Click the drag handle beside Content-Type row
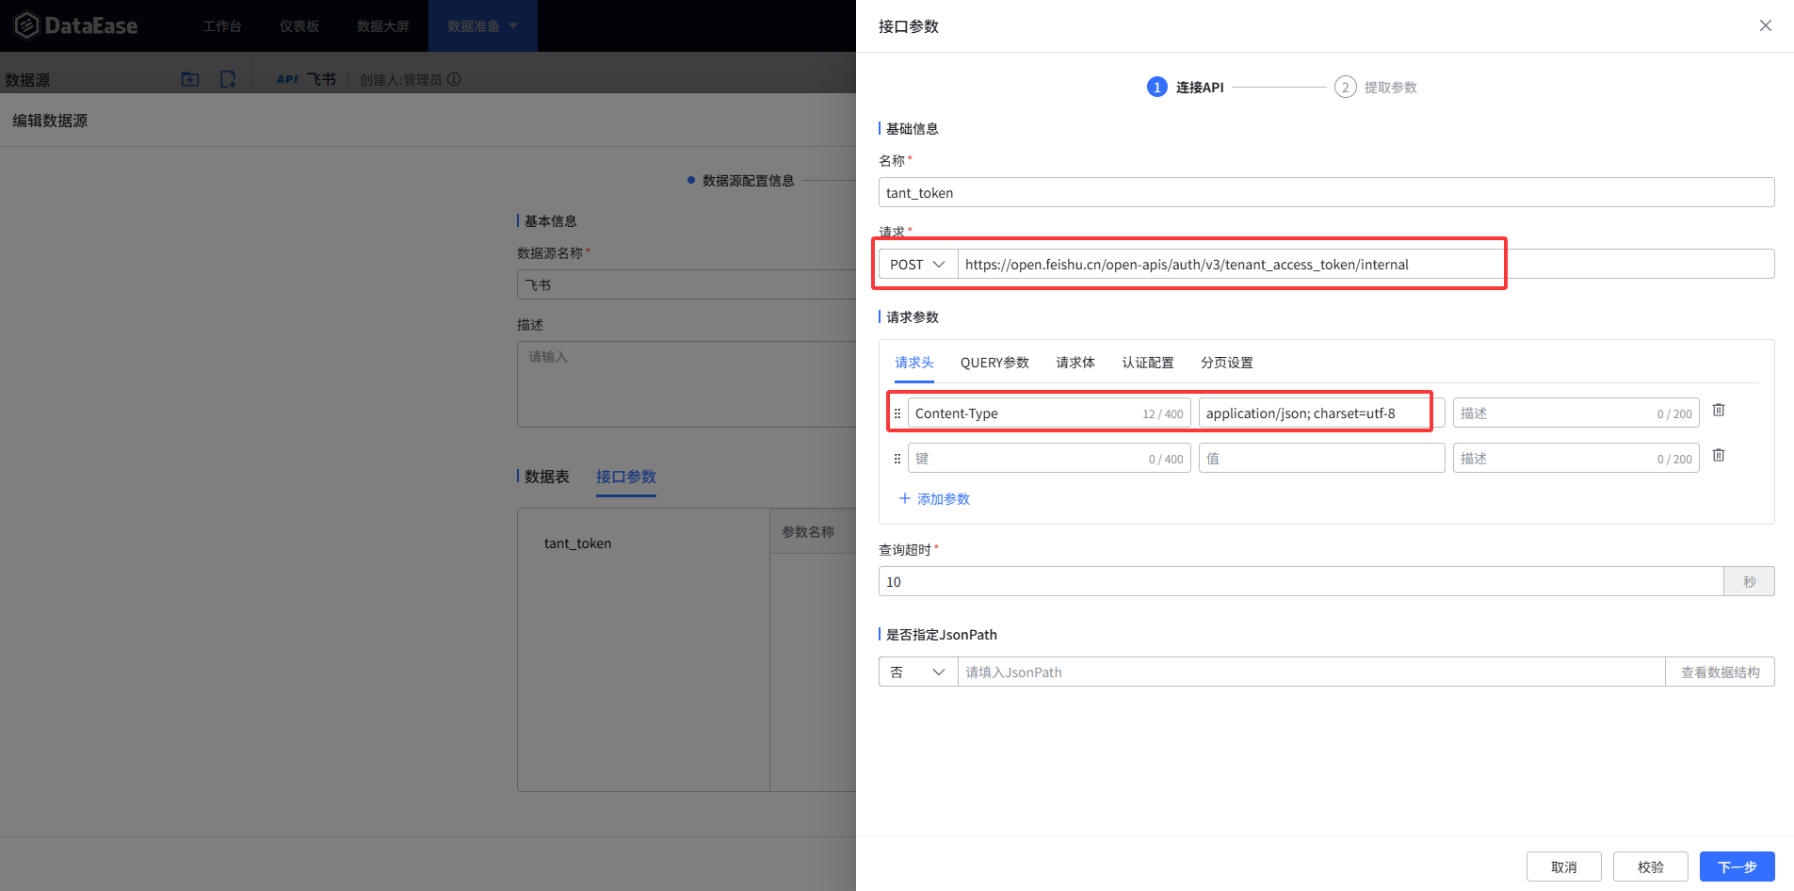The width and height of the screenshot is (1794, 891). [897, 413]
